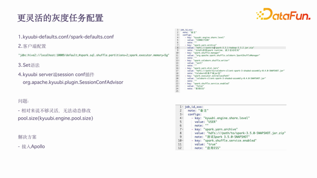Click the 解决方案 heading
Screen dimensions: 317x178
(x=27, y=137)
